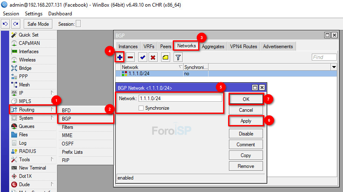Expand the Dude submenu
343x192 pixels.
[52, 184]
